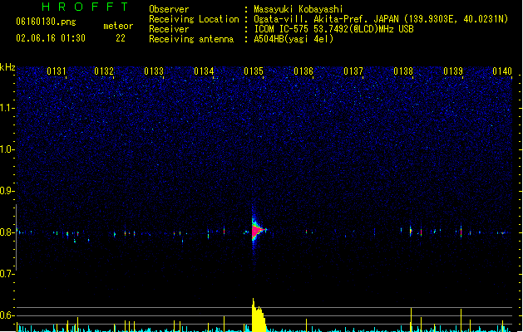Screen dimensions: 523x332
Task: Click the large yellow intensity peak
Action: (x=259, y=315)
